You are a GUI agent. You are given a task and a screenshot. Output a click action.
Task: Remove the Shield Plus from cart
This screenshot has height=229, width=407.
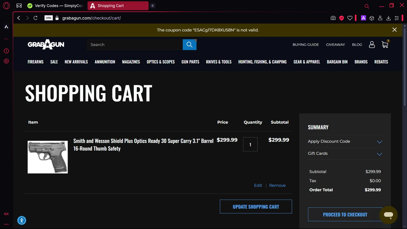(277, 185)
